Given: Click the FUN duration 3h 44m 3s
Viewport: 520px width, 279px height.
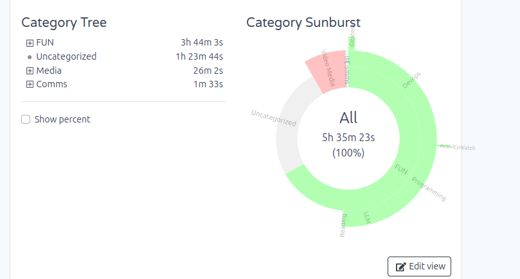Looking at the screenshot, I should (x=202, y=42).
